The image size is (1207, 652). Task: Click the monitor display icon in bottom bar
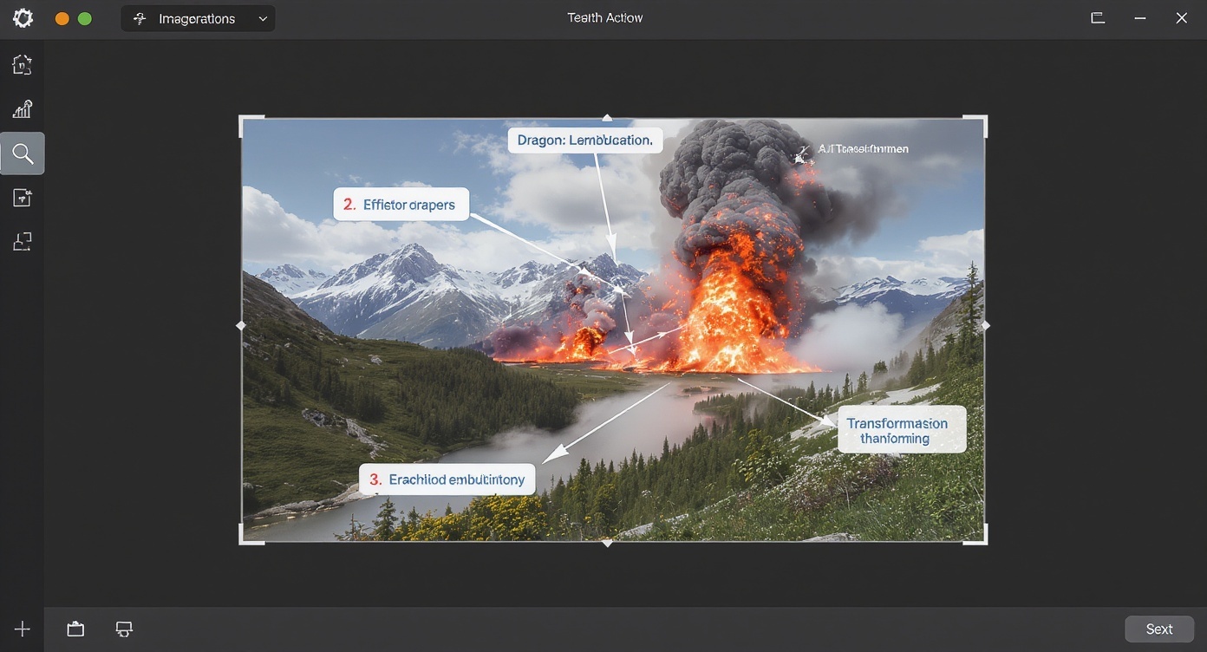tap(124, 629)
